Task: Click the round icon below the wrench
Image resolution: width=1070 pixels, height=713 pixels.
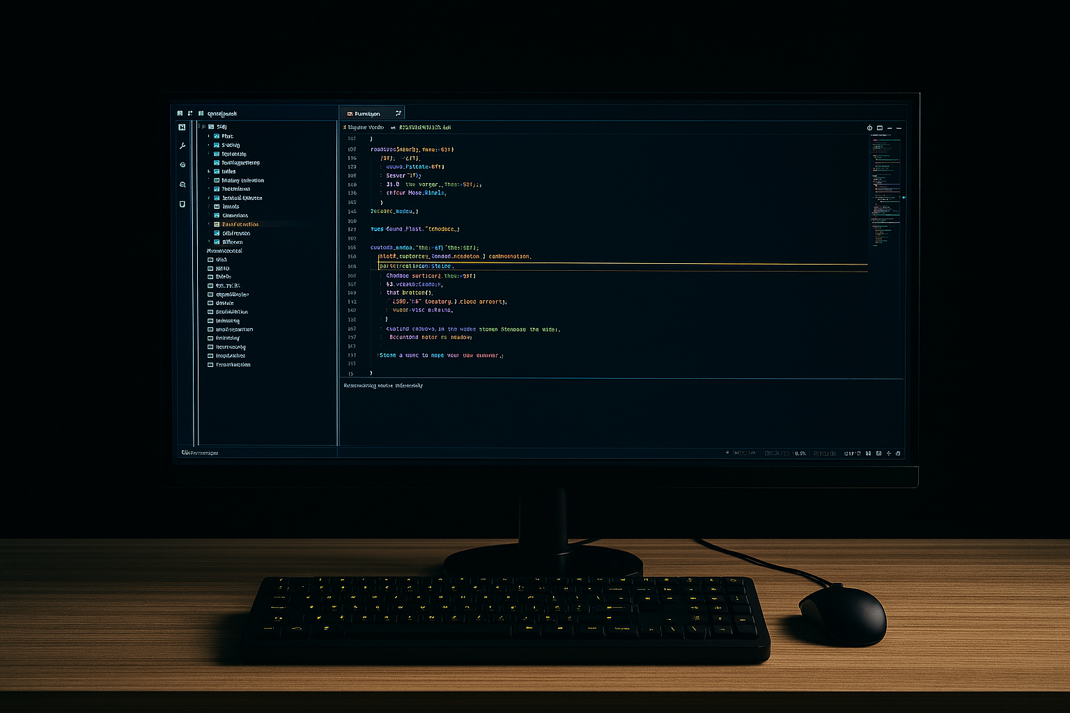Action: 183,165
